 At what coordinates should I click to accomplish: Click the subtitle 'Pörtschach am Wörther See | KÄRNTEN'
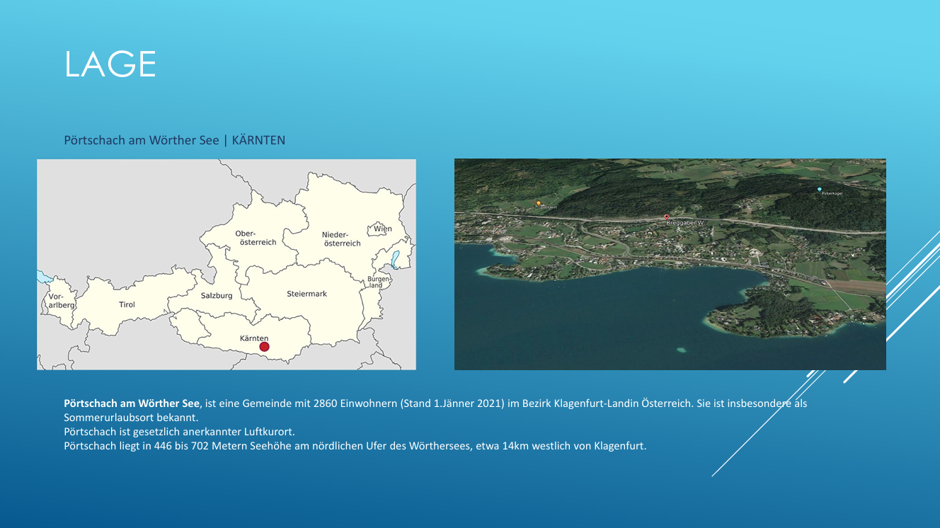coord(174,140)
